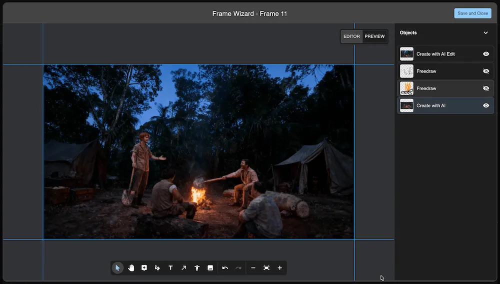Undo the last action
This screenshot has width=500, height=284.
click(225, 268)
